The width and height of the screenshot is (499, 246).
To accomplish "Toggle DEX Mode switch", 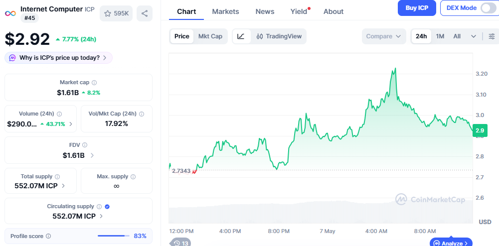I will pos(488,8).
